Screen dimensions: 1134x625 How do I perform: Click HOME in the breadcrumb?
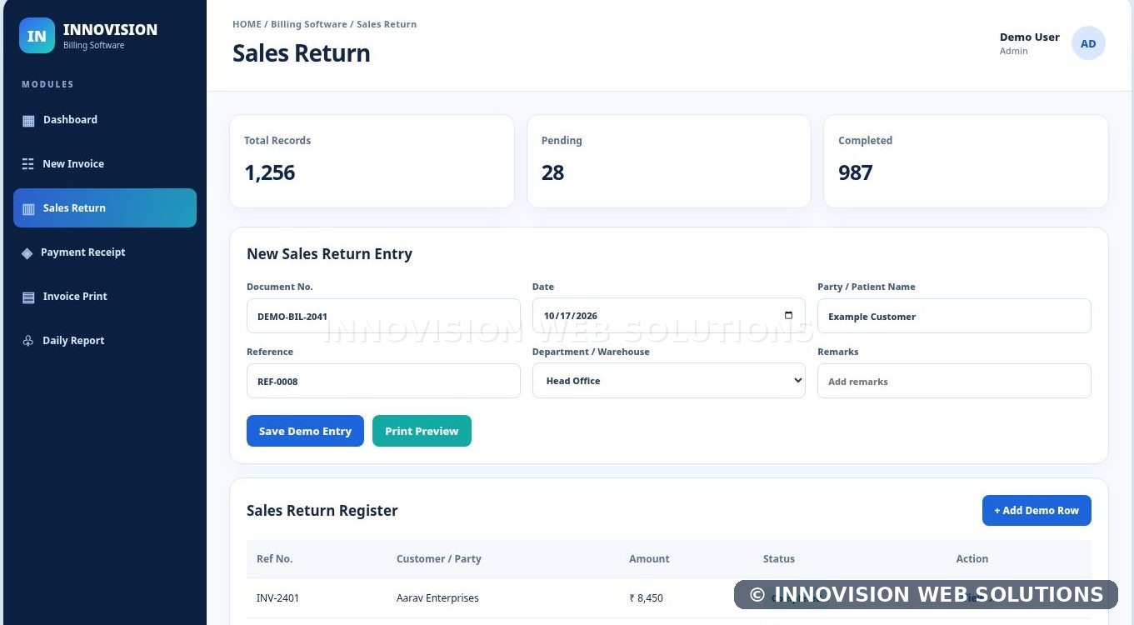247,24
